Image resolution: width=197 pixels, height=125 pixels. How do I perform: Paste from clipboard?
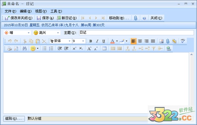38,41
